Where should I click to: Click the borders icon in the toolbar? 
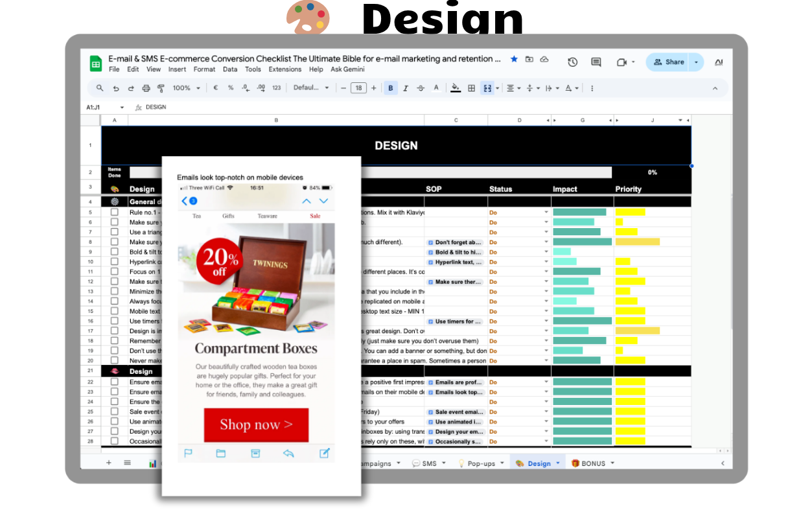coord(472,88)
